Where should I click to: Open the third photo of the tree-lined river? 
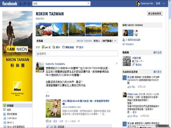[x=77, y=29]
